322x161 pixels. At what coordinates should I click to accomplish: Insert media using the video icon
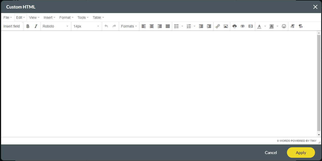(250, 26)
